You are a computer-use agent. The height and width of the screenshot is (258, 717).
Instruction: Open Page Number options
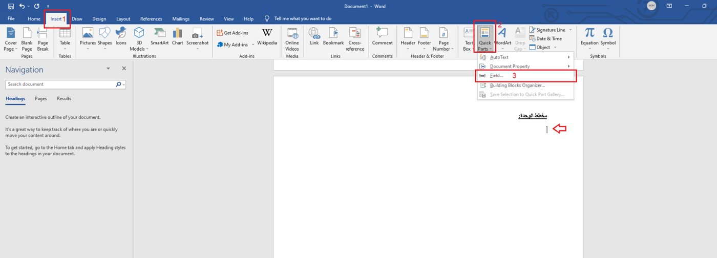click(x=444, y=39)
